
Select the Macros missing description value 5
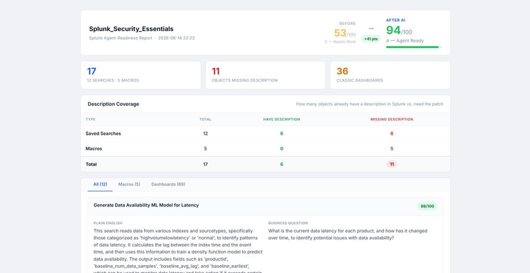click(x=392, y=149)
